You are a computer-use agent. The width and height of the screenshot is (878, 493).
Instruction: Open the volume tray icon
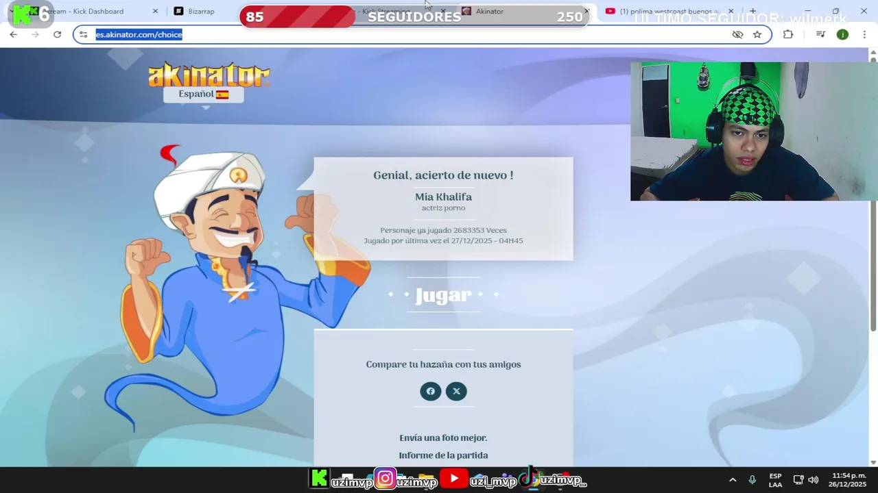[814, 480]
